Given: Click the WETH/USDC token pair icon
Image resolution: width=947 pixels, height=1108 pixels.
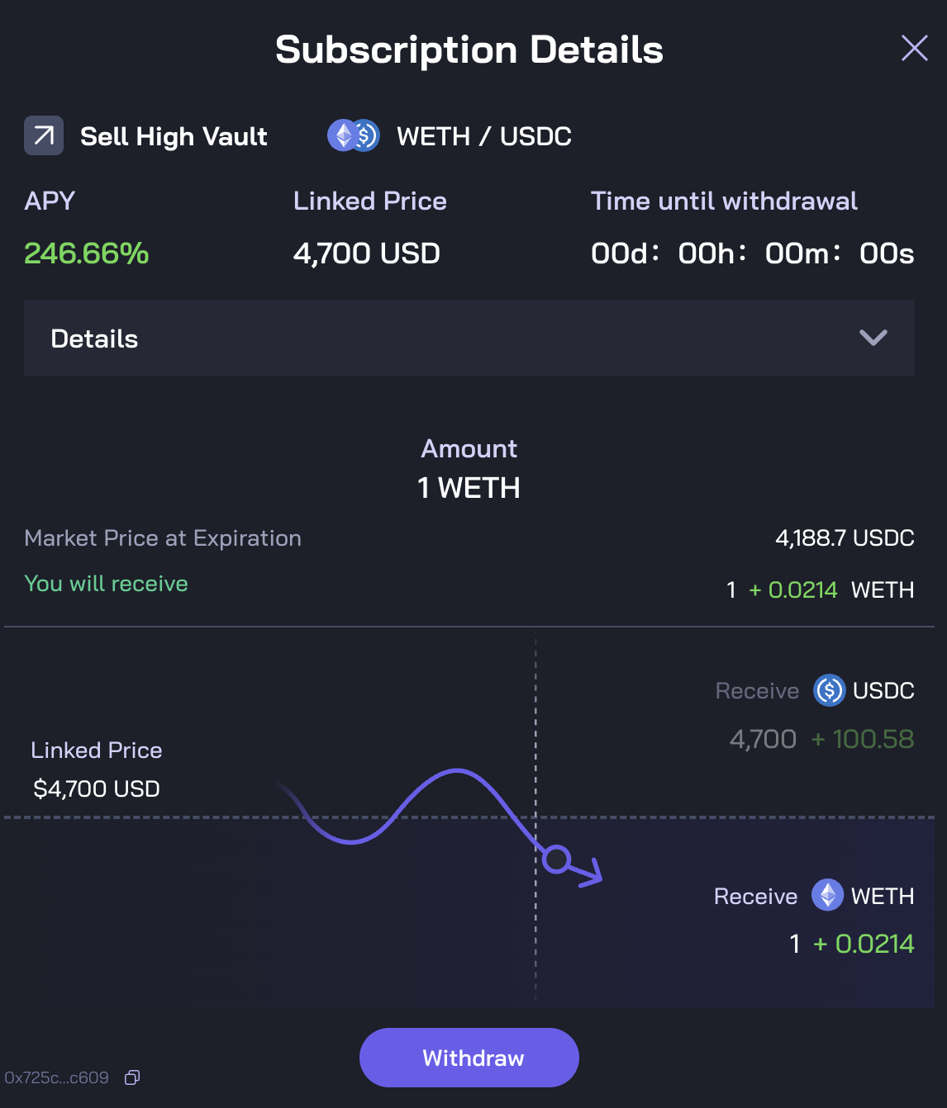Looking at the screenshot, I should pos(353,135).
